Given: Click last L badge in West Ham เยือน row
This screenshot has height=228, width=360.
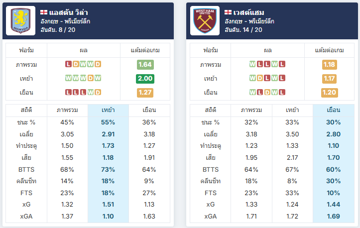Looking at the screenshot, I should pos(282,92).
